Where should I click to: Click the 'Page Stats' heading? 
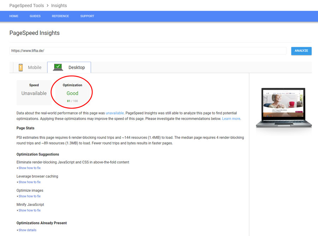(25, 128)
